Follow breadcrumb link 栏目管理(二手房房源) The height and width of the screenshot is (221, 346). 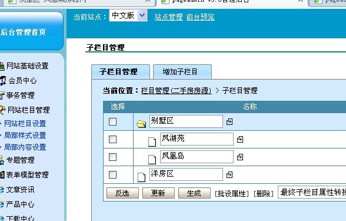click(x=177, y=91)
